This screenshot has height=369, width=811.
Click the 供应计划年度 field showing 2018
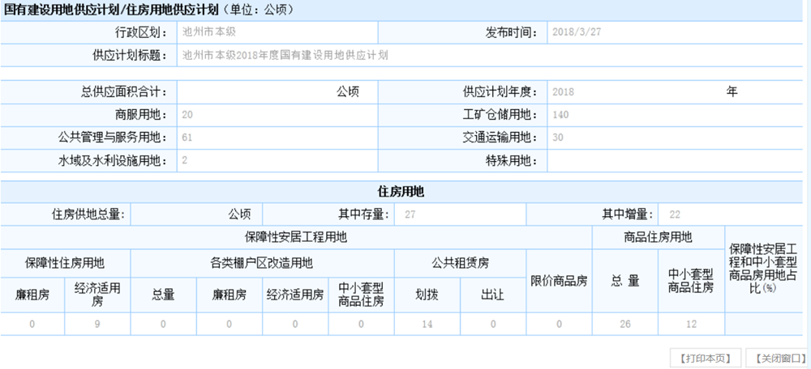(633, 91)
